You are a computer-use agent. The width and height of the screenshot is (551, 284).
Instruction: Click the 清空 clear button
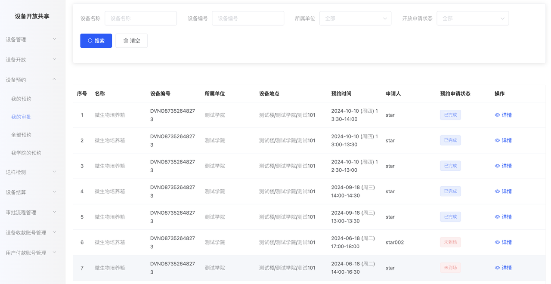(132, 40)
